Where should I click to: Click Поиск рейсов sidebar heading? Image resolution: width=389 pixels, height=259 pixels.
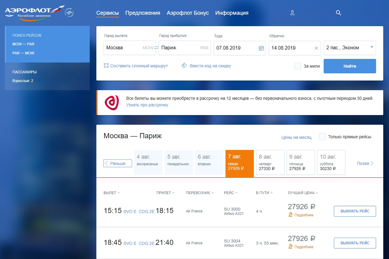pos(27,35)
